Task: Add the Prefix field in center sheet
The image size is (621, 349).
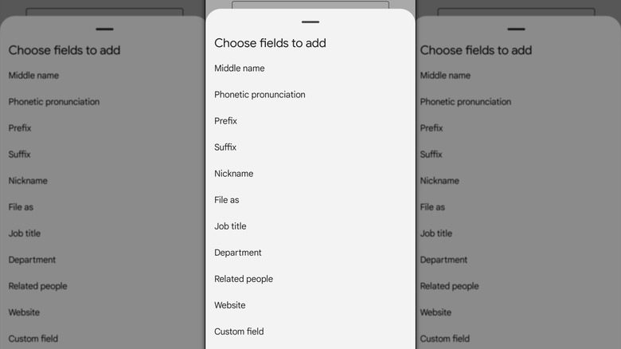Action: [226, 121]
